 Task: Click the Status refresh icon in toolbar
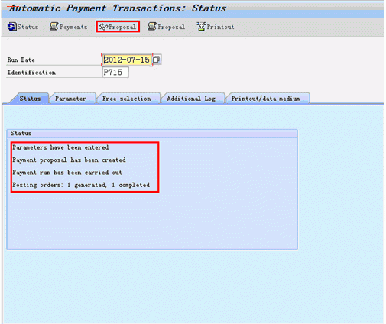click(x=11, y=27)
